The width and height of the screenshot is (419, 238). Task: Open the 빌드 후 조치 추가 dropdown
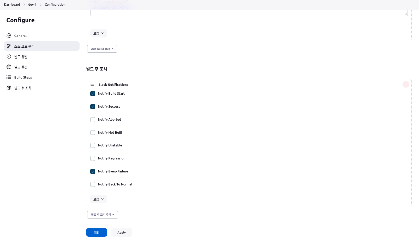click(x=103, y=215)
